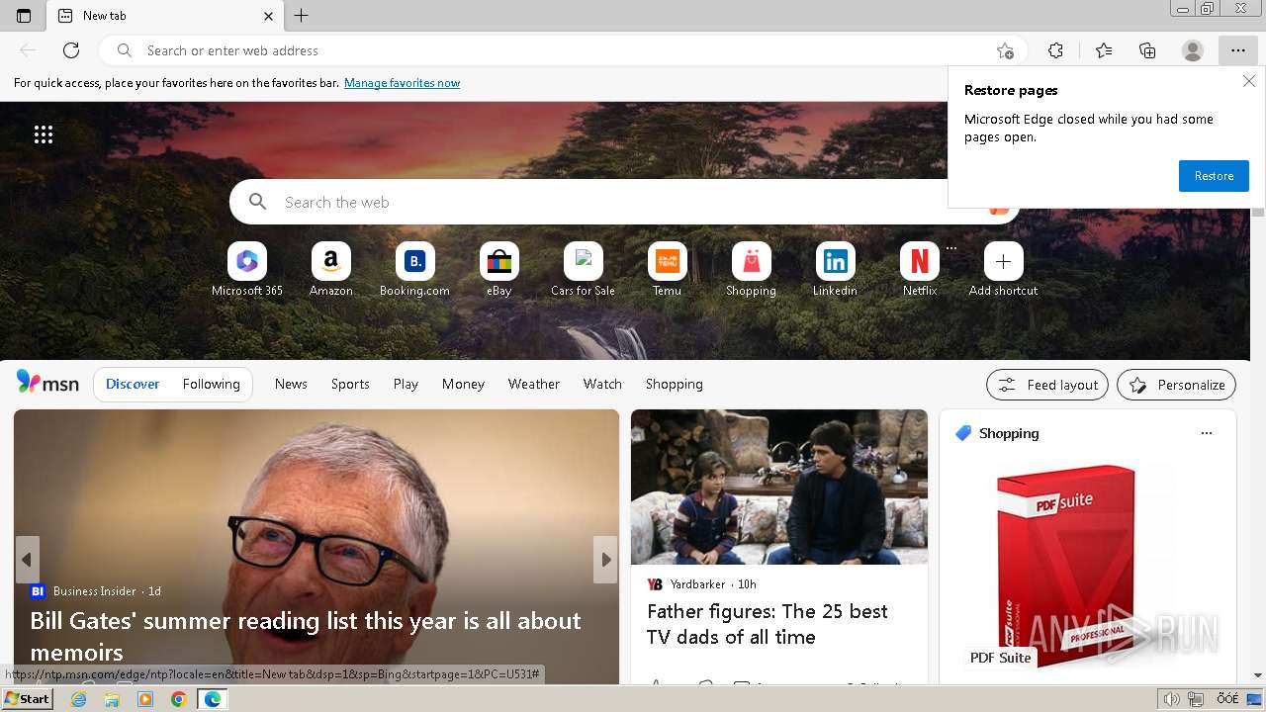
Task: Click the volume icon in system tray
Action: click(1171, 699)
